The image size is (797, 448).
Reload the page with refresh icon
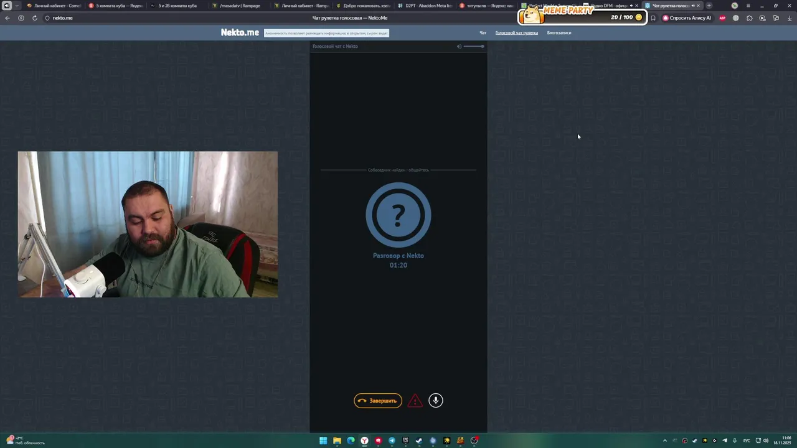tap(34, 18)
